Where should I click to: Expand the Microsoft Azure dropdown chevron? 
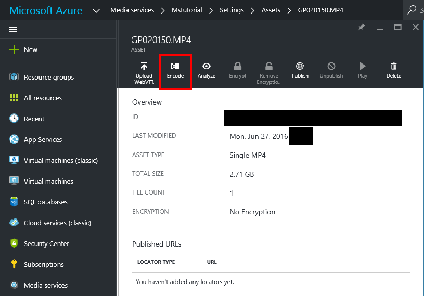tap(96, 11)
